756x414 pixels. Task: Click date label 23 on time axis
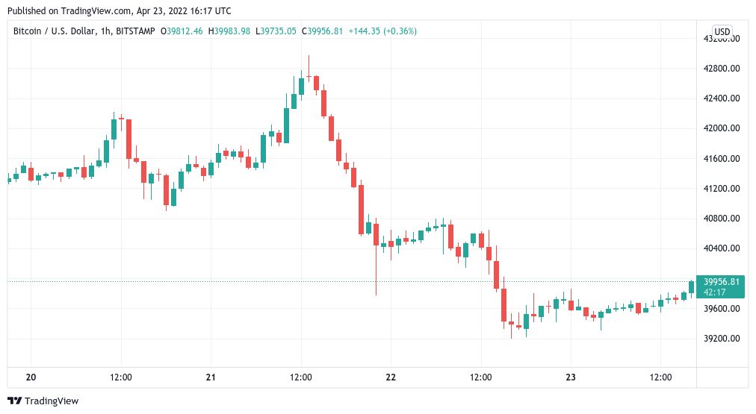pyautogui.click(x=571, y=378)
